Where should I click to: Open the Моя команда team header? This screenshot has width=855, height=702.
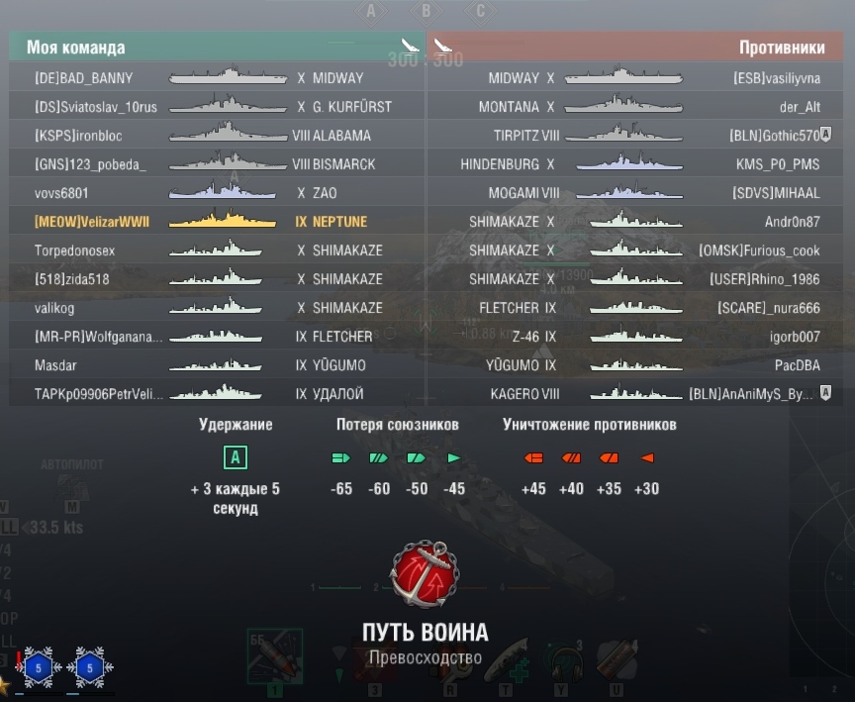click(217, 47)
